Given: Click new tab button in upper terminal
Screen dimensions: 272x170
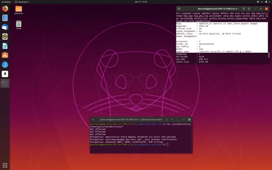Looking at the screenshot, I should (x=179, y=8).
